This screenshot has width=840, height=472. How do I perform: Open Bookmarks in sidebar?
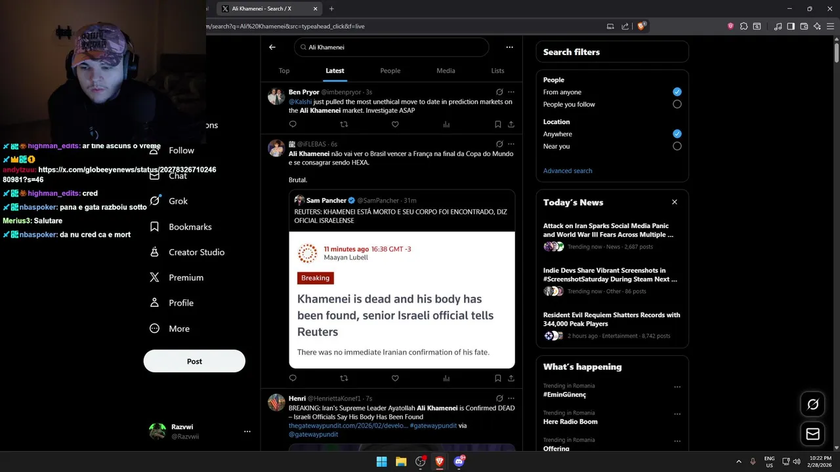[181, 227]
